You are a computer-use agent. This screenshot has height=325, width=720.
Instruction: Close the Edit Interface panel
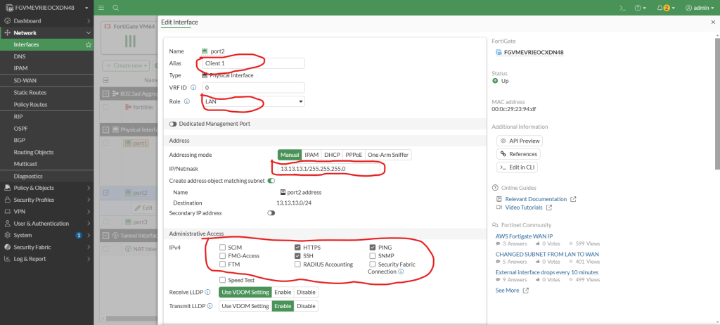pyautogui.click(x=713, y=23)
